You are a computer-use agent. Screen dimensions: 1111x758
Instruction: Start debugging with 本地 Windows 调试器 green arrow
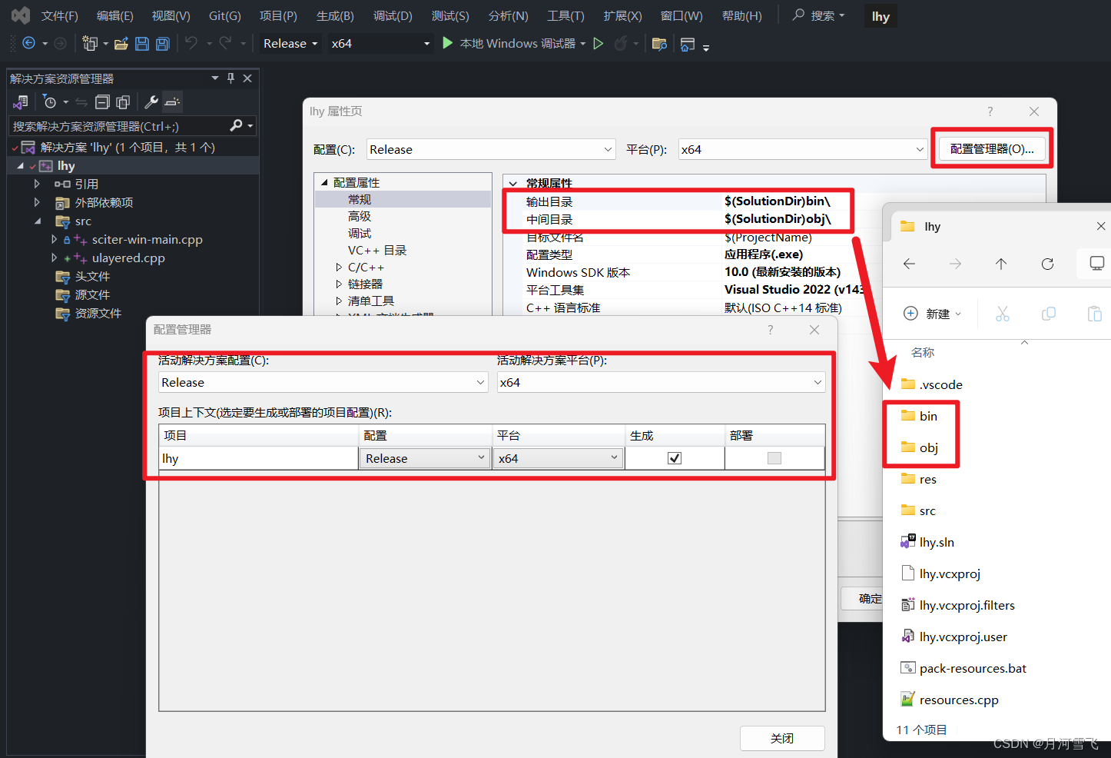click(x=448, y=44)
